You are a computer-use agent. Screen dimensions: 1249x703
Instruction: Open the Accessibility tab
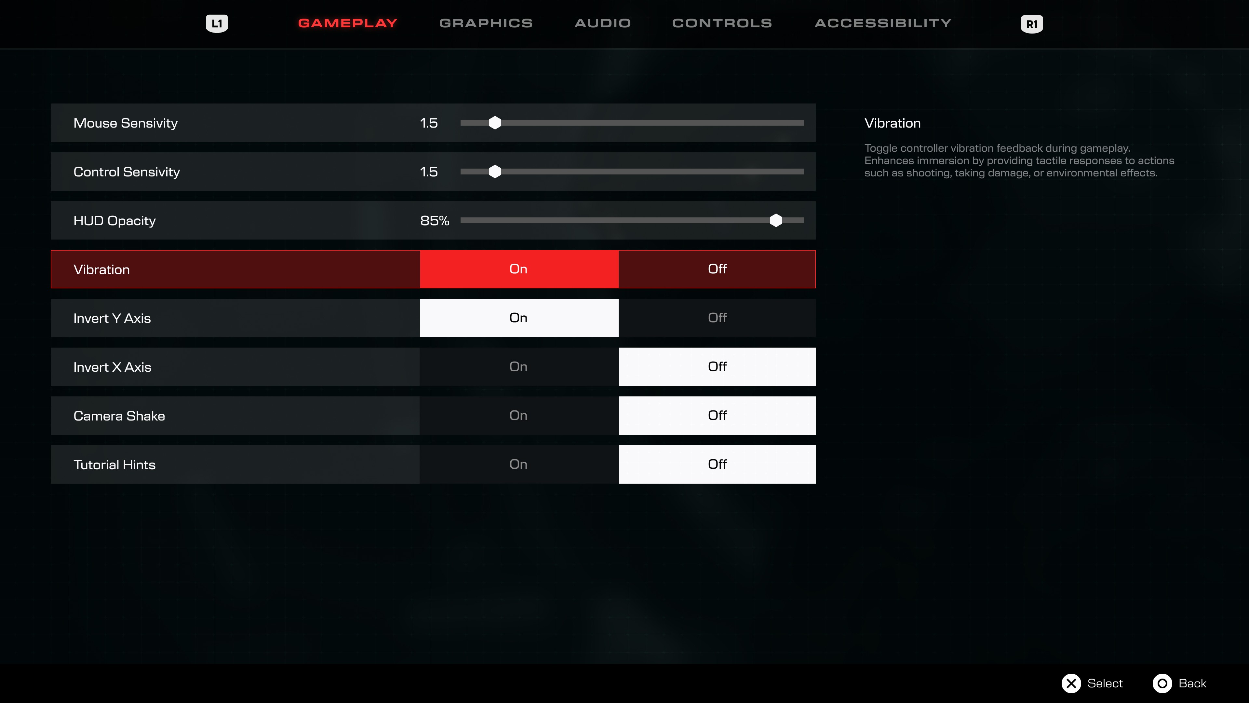click(883, 23)
